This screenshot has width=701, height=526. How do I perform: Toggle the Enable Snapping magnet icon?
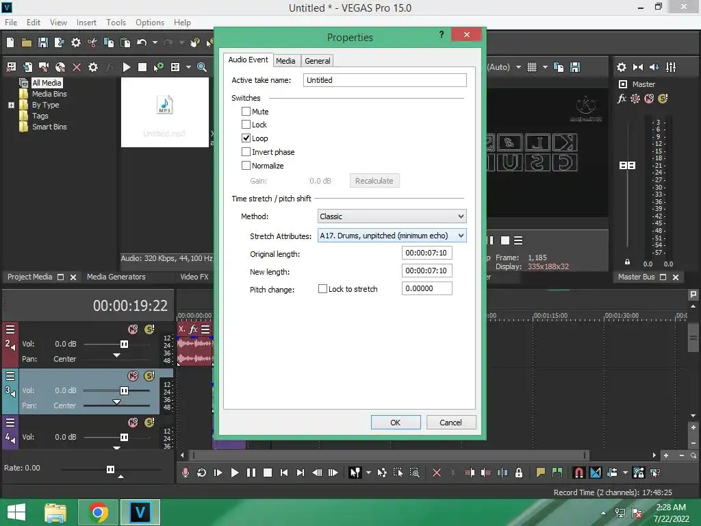[x=578, y=473]
